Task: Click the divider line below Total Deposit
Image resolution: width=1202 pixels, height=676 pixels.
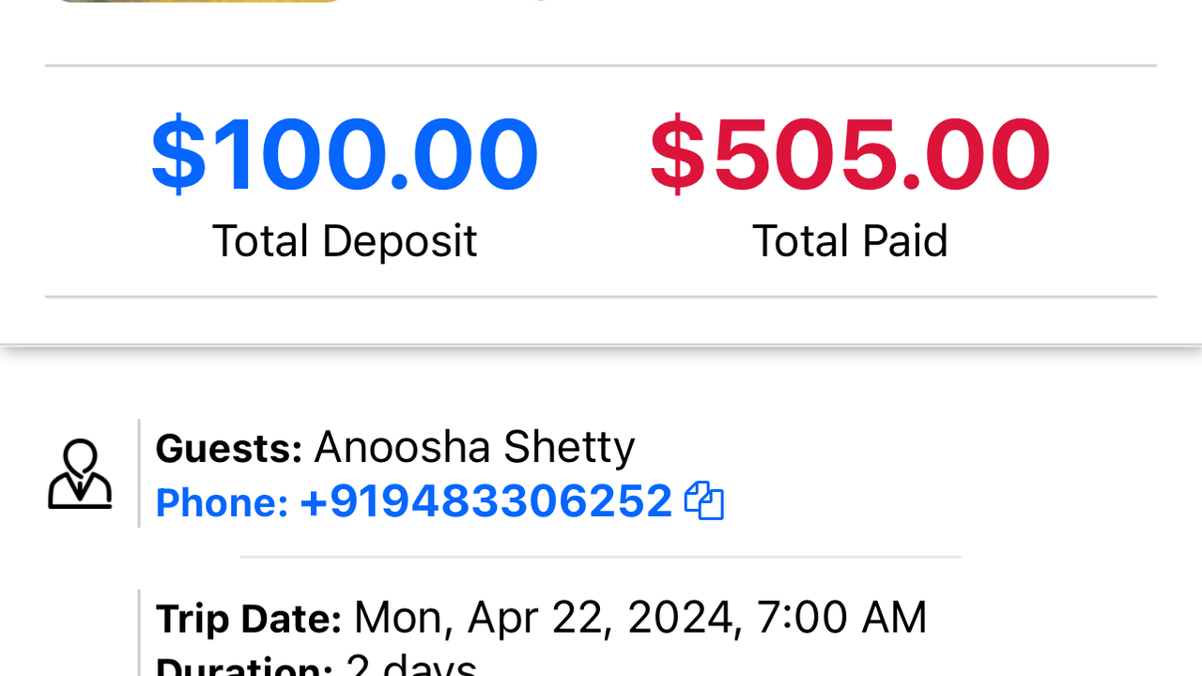Action: pyautogui.click(x=601, y=297)
